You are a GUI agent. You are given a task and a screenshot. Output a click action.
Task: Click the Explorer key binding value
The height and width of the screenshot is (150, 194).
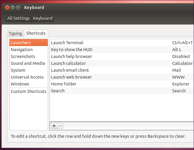[x=181, y=84]
